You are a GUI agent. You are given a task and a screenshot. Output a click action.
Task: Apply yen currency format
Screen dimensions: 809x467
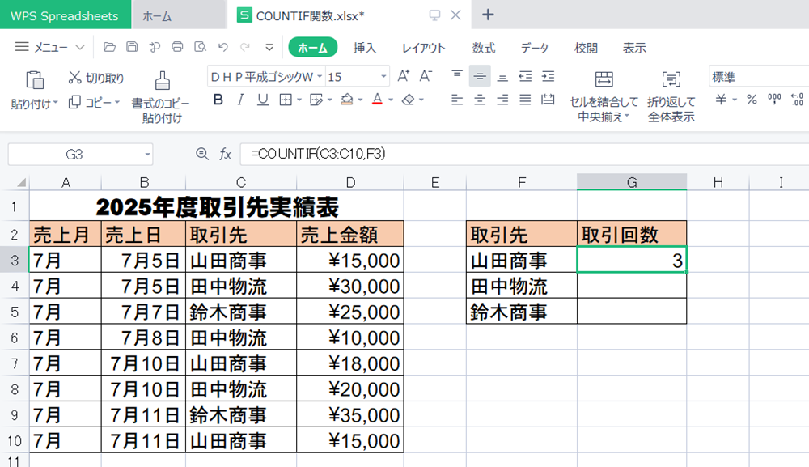722,100
